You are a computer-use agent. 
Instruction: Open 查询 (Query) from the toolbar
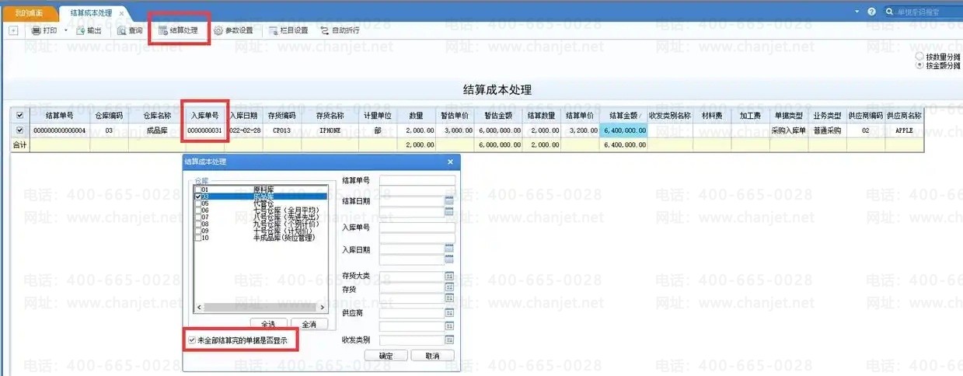123,31
